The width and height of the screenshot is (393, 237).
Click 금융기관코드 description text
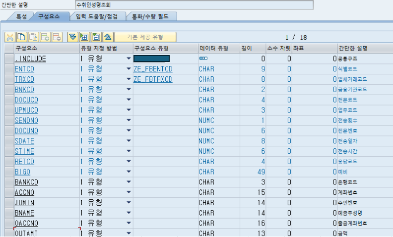click(x=352, y=89)
